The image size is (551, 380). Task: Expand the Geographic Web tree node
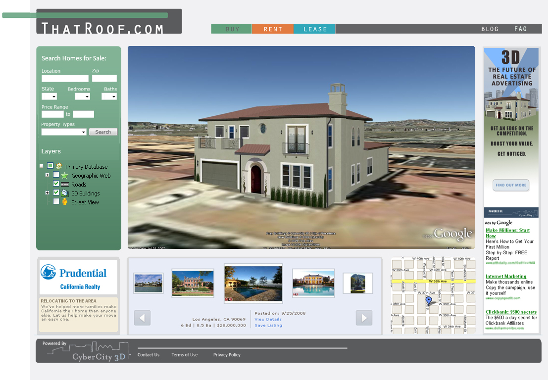pos(47,175)
